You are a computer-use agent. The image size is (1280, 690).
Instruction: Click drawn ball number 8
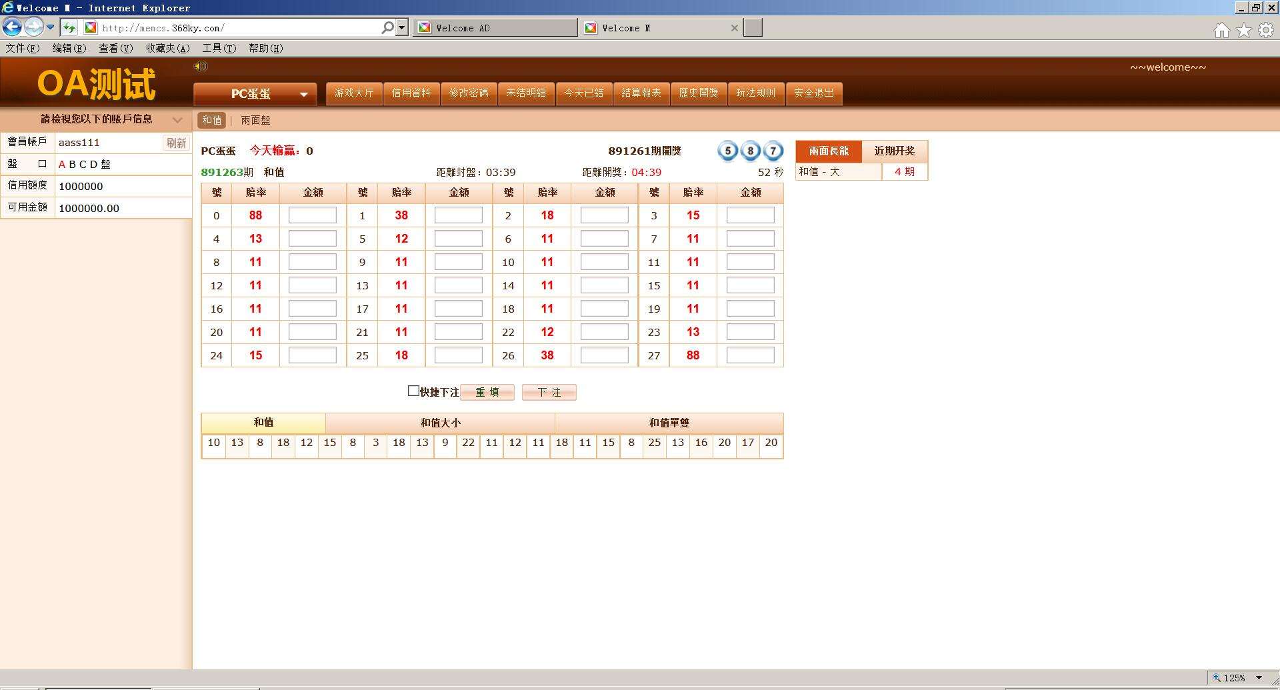click(x=751, y=151)
